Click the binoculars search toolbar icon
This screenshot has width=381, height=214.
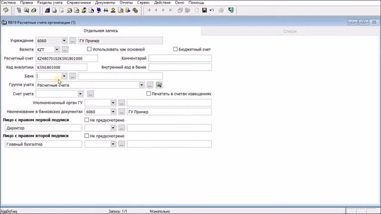pos(106,10)
